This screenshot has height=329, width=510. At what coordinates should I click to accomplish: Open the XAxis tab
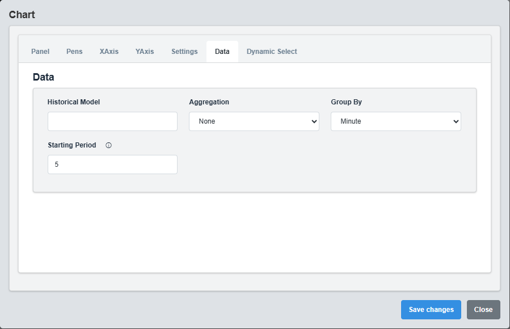[x=108, y=51]
